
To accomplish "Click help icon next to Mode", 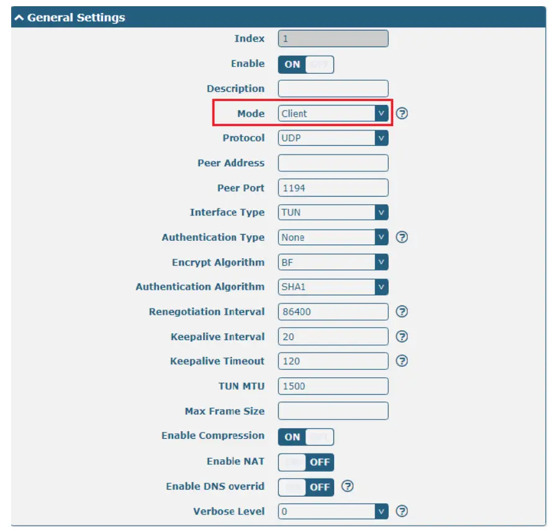I will pos(402,114).
